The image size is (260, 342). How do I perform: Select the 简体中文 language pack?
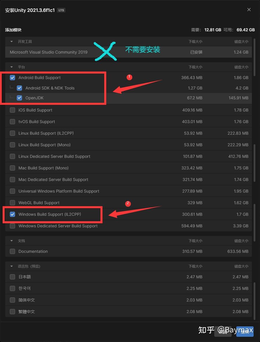pos(12,300)
